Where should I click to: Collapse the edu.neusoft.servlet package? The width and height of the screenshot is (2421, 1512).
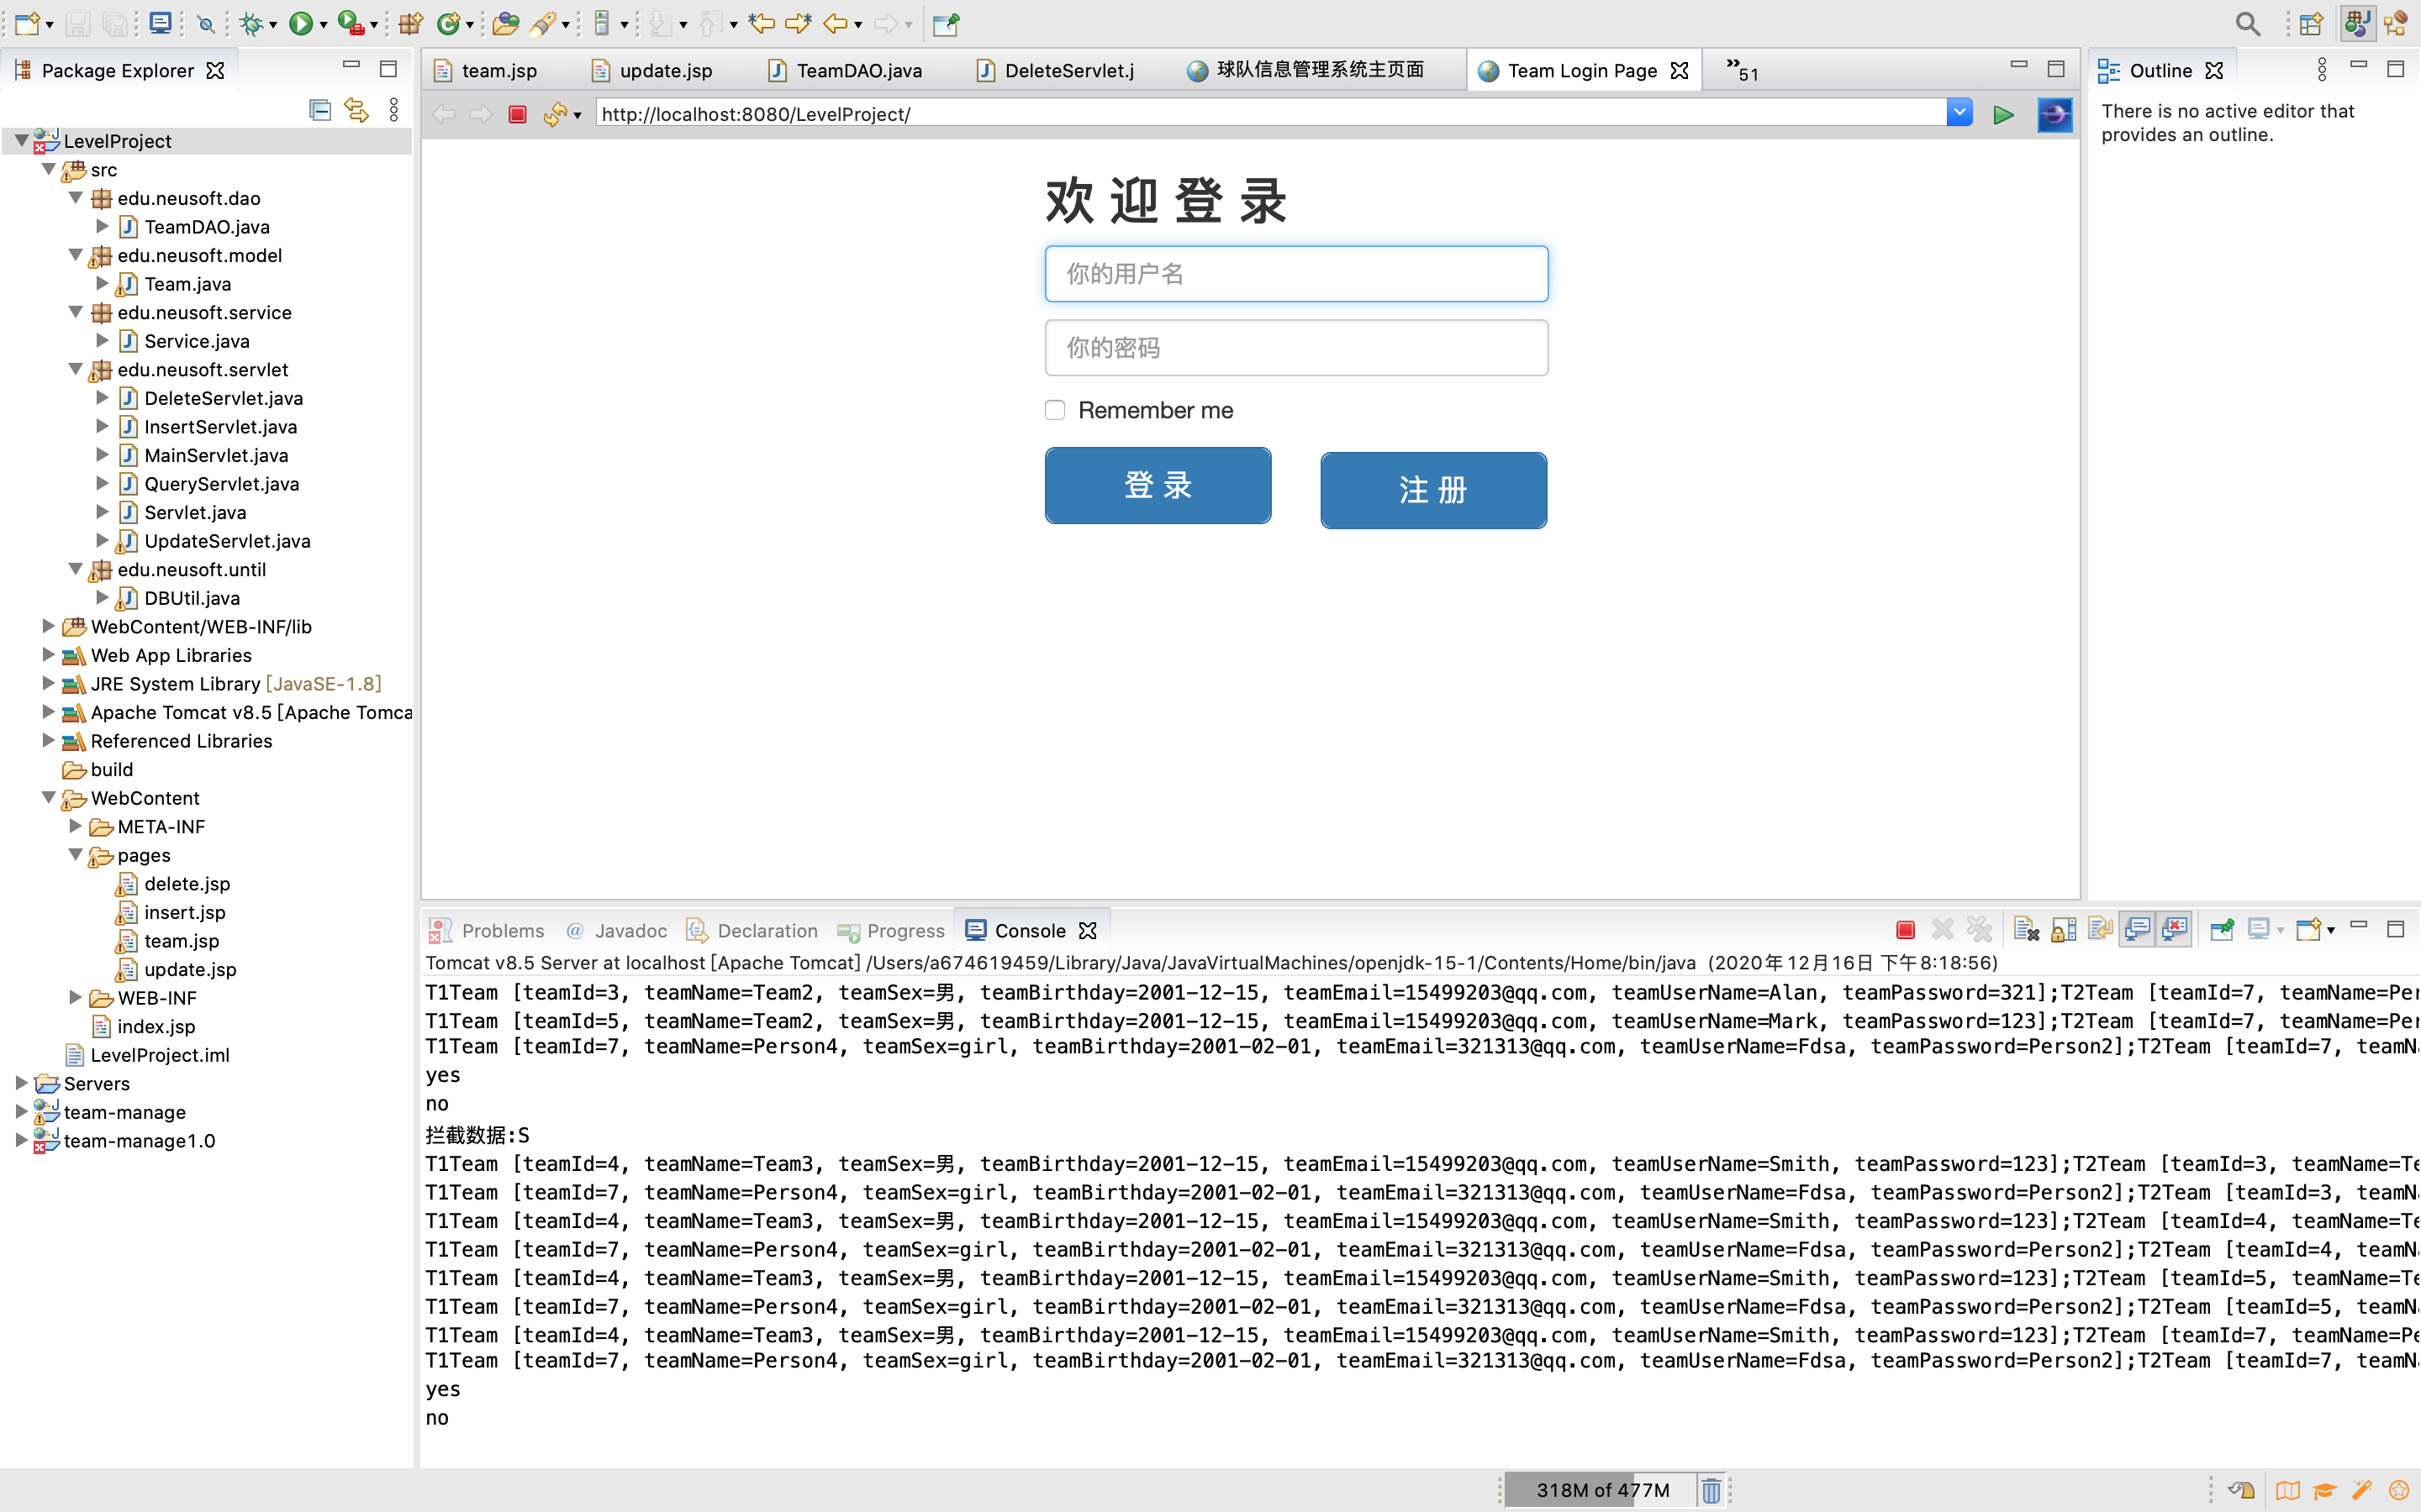pyautogui.click(x=75, y=369)
